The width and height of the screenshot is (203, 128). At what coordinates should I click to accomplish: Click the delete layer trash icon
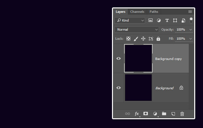point(182,114)
